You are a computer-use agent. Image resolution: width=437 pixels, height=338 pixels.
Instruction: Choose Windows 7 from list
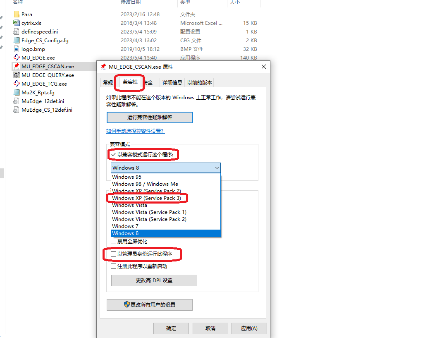(x=166, y=226)
